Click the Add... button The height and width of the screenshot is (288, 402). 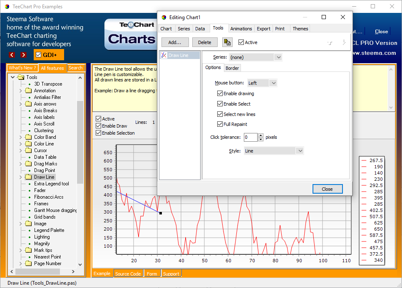175,42
